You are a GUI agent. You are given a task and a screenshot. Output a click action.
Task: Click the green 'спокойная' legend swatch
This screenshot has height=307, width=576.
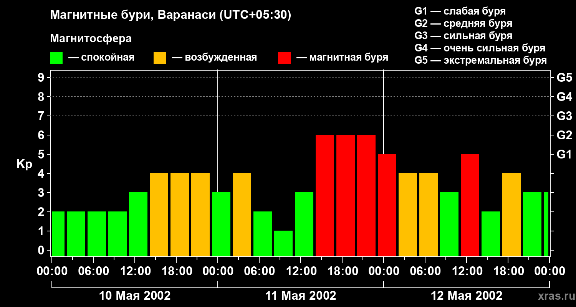coord(56,58)
